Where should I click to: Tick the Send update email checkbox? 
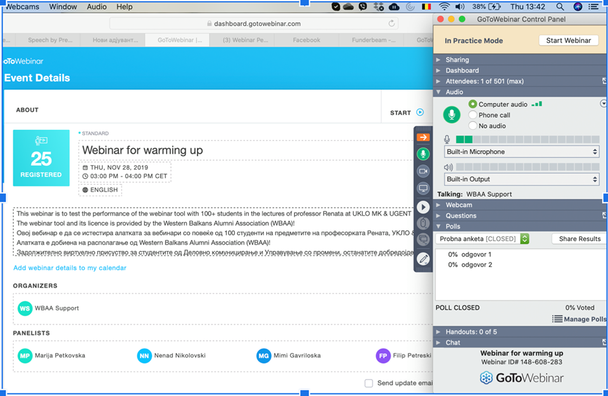pos(369,383)
